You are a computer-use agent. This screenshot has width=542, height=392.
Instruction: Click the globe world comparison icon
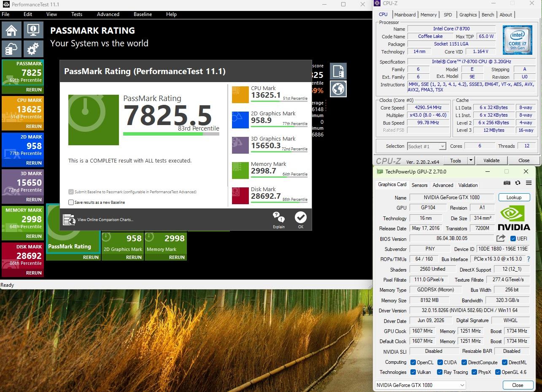tap(338, 88)
